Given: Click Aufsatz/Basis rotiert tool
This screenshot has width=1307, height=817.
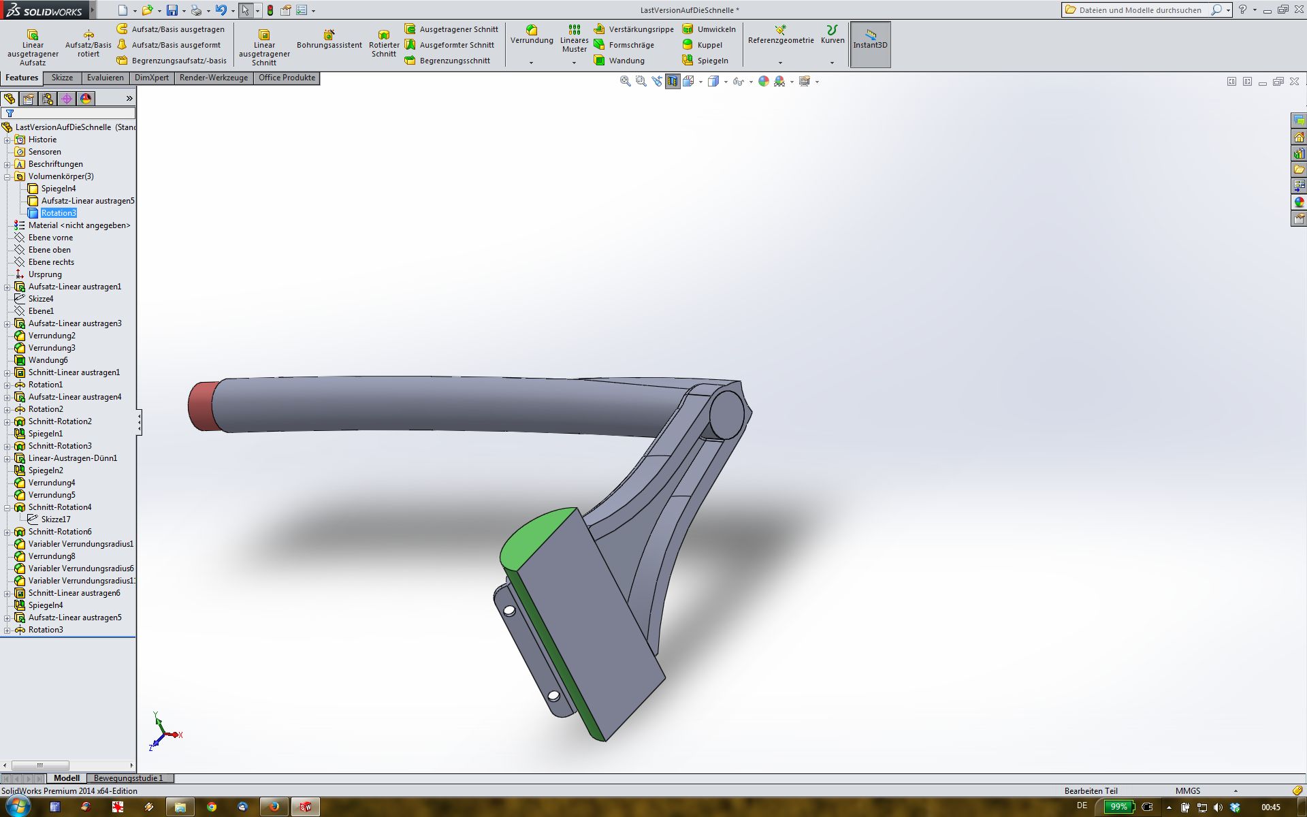Looking at the screenshot, I should (x=88, y=44).
